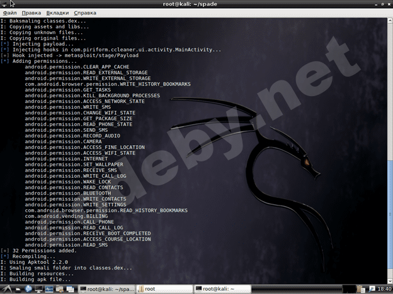This screenshot has height=294, width=393.
Task: Click 'android.permission.CALL_PHONE' line
Action: (69, 222)
